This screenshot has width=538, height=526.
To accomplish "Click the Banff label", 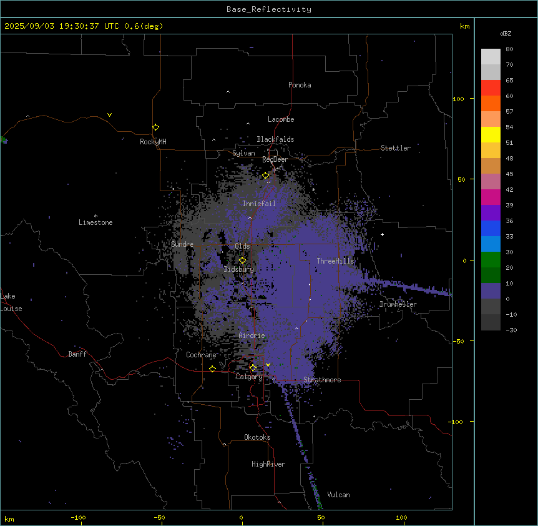I will (77, 354).
